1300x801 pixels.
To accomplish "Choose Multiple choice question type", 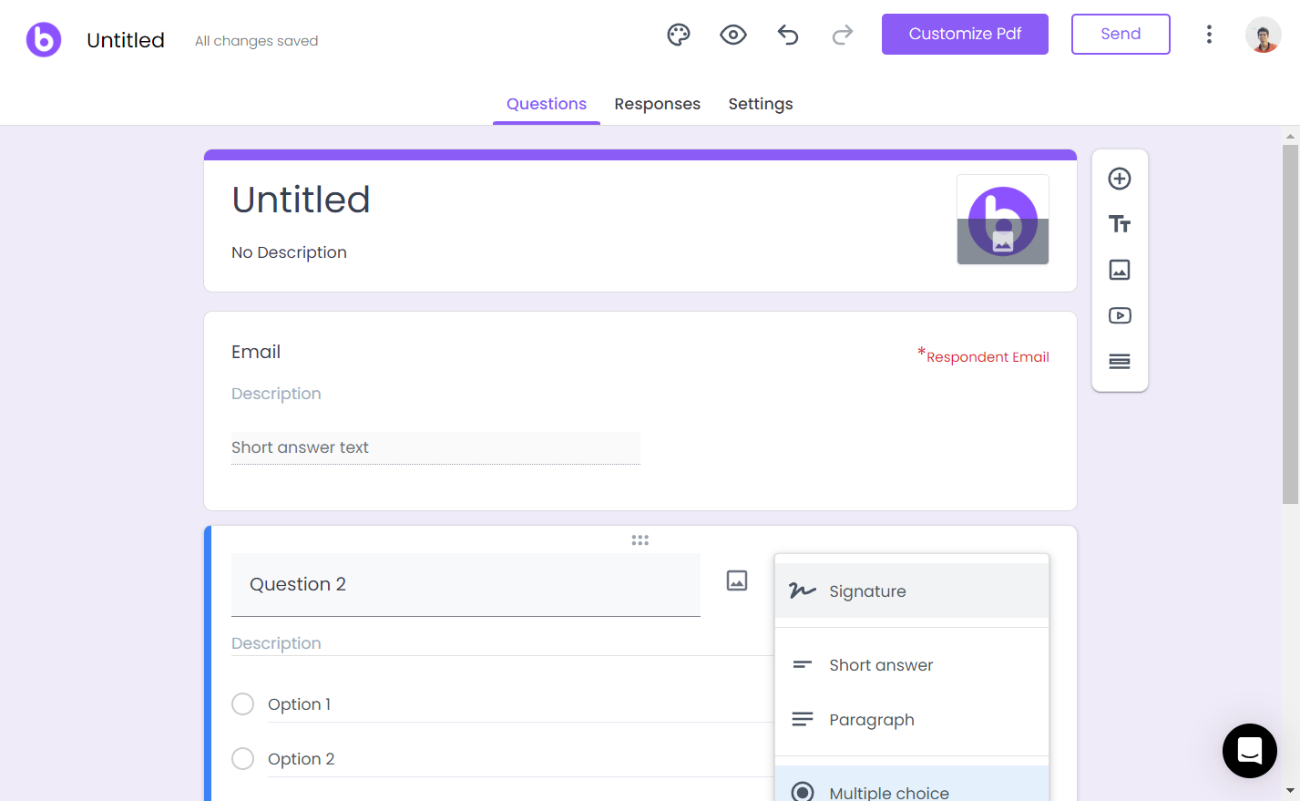I will tap(912, 785).
